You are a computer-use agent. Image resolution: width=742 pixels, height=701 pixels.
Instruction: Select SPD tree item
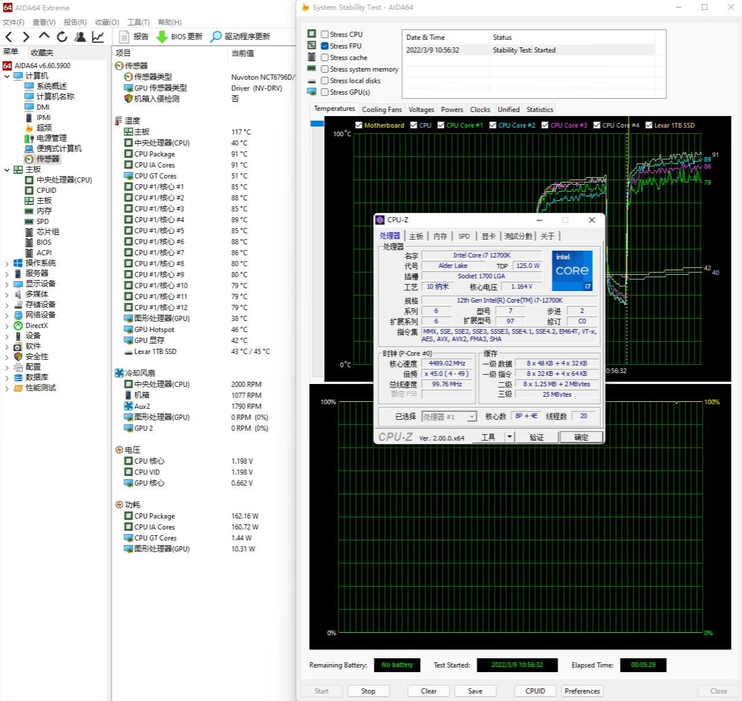pos(43,221)
